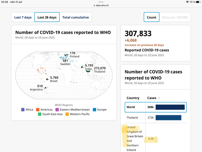Tap the three-dot multitasking icon at top
This screenshot has height=152, width=202.
(101, 2)
